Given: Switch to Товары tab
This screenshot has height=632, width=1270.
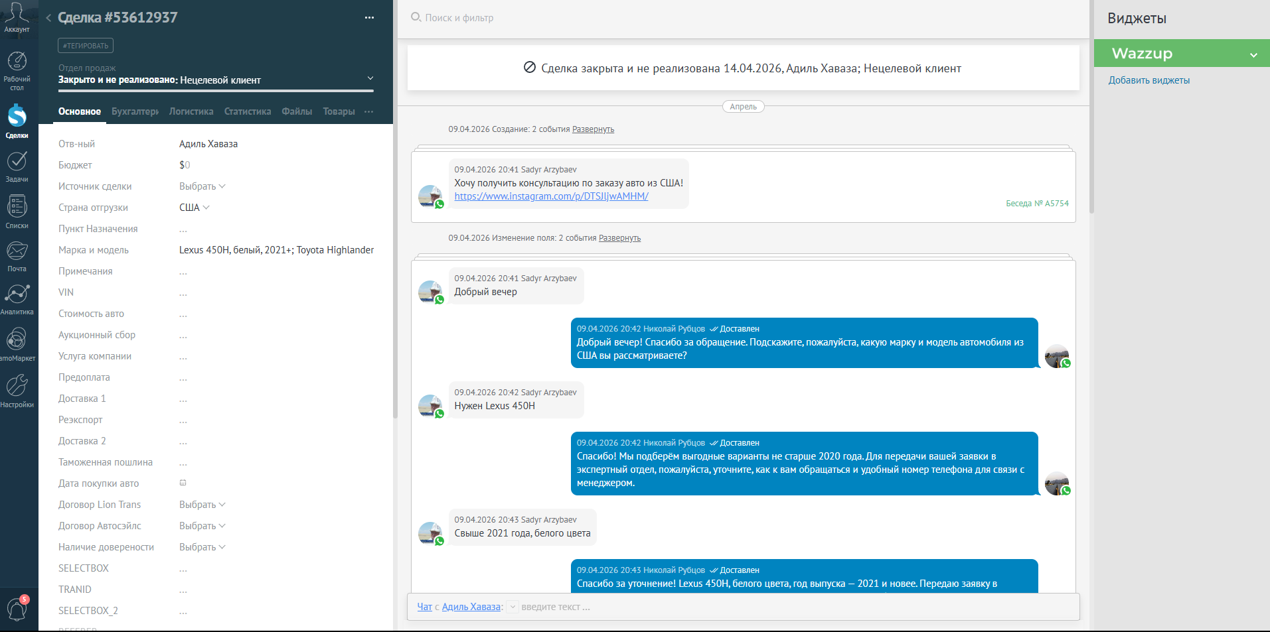Looking at the screenshot, I should [339, 111].
